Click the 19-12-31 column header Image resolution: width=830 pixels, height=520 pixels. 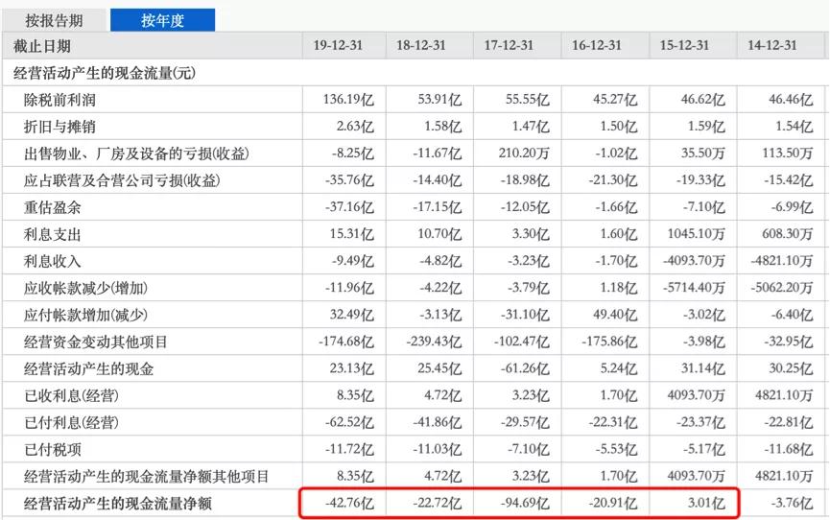pyautogui.click(x=338, y=45)
